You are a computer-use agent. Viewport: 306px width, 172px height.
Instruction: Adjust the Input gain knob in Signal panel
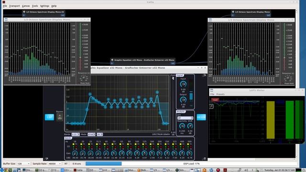coord(183,84)
